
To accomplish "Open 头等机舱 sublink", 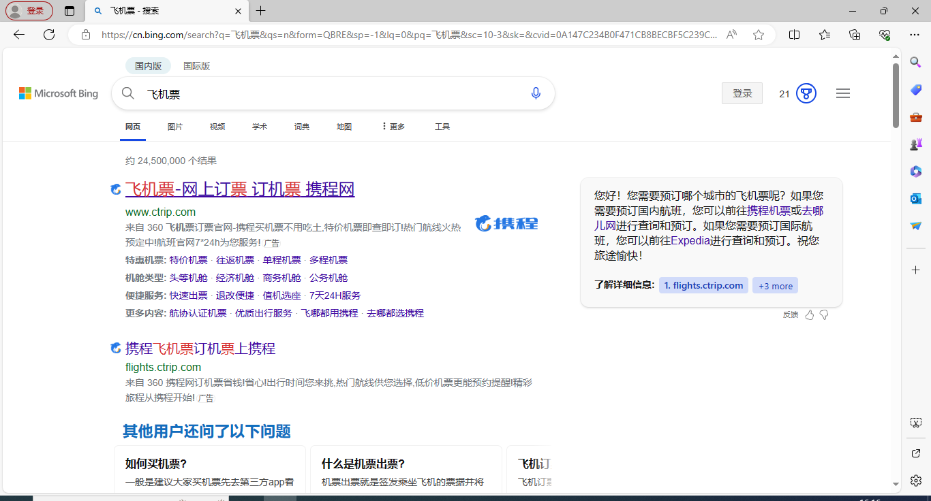I will pyautogui.click(x=189, y=278).
